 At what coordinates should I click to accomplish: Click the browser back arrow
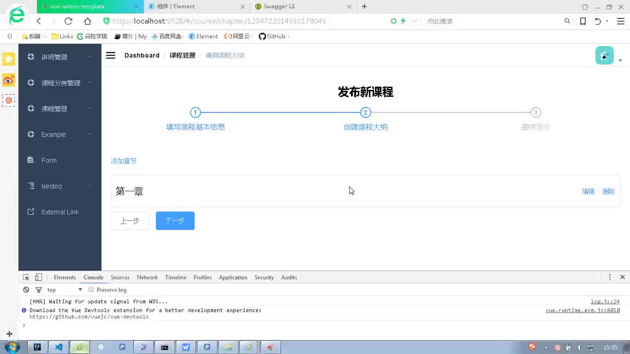tap(39, 21)
